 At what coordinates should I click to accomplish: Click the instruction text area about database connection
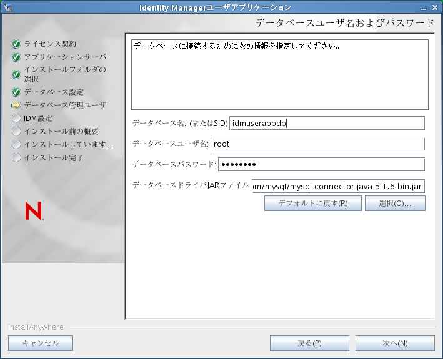point(280,74)
